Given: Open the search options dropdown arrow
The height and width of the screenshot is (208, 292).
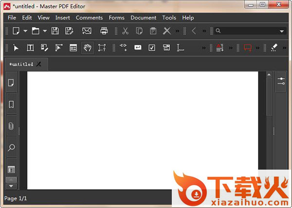Looking at the screenshot, I should tap(282, 31).
